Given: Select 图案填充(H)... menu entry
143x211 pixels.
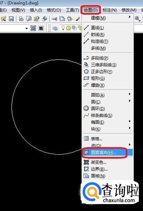Looking at the screenshot, I should tap(108, 152).
